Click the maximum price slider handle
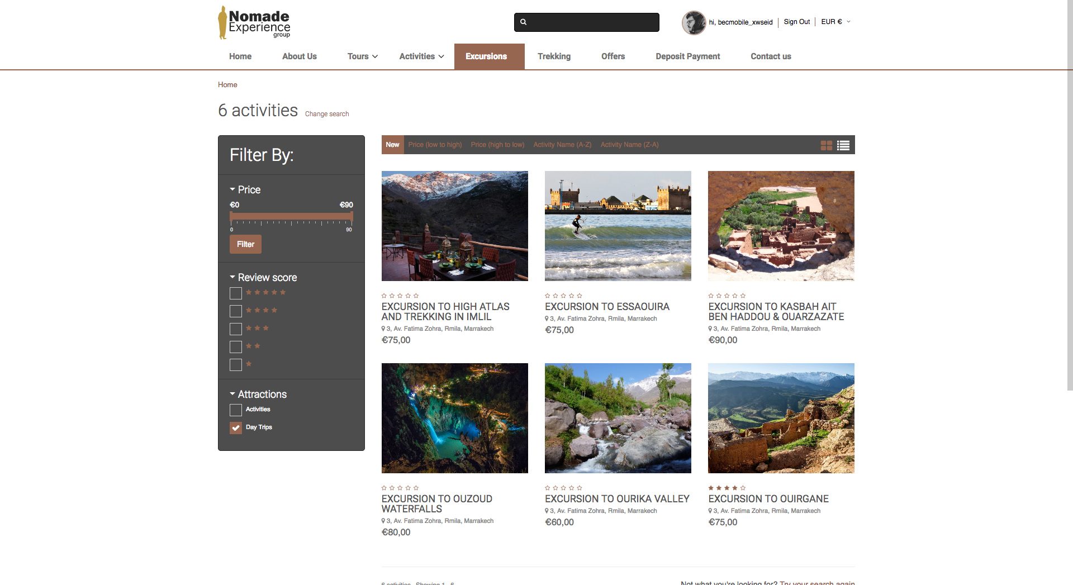This screenshot has width=1073, height=585. [352, 216]
